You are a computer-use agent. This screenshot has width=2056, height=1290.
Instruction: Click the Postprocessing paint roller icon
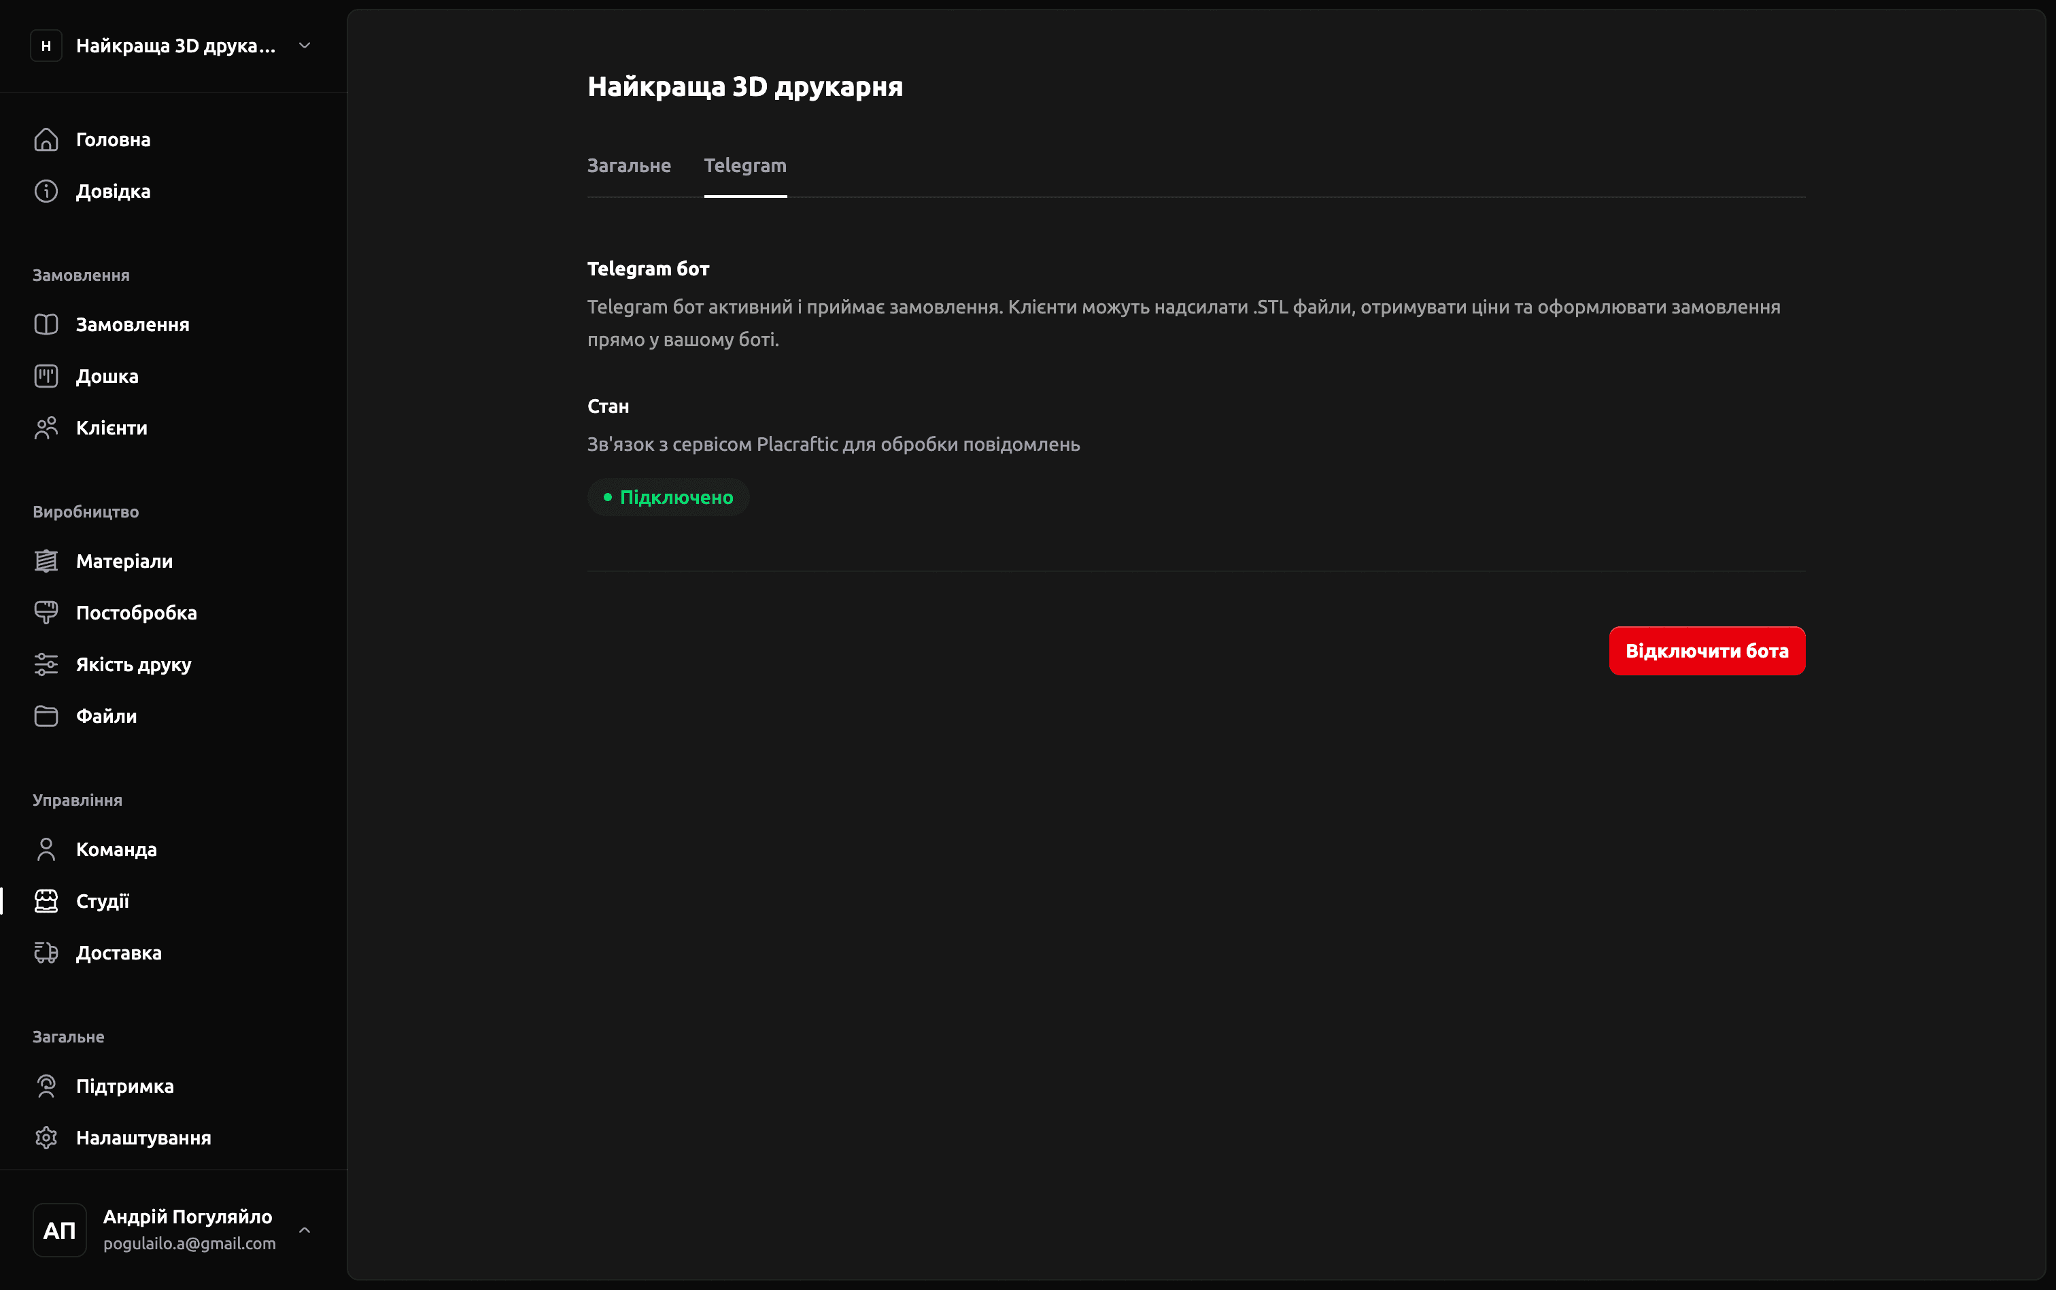pos(46,613)
